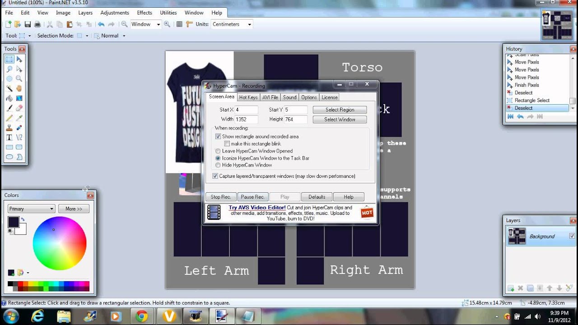Open the Adjustments menu
578x325 pixels.
click(x=115, y=13)
